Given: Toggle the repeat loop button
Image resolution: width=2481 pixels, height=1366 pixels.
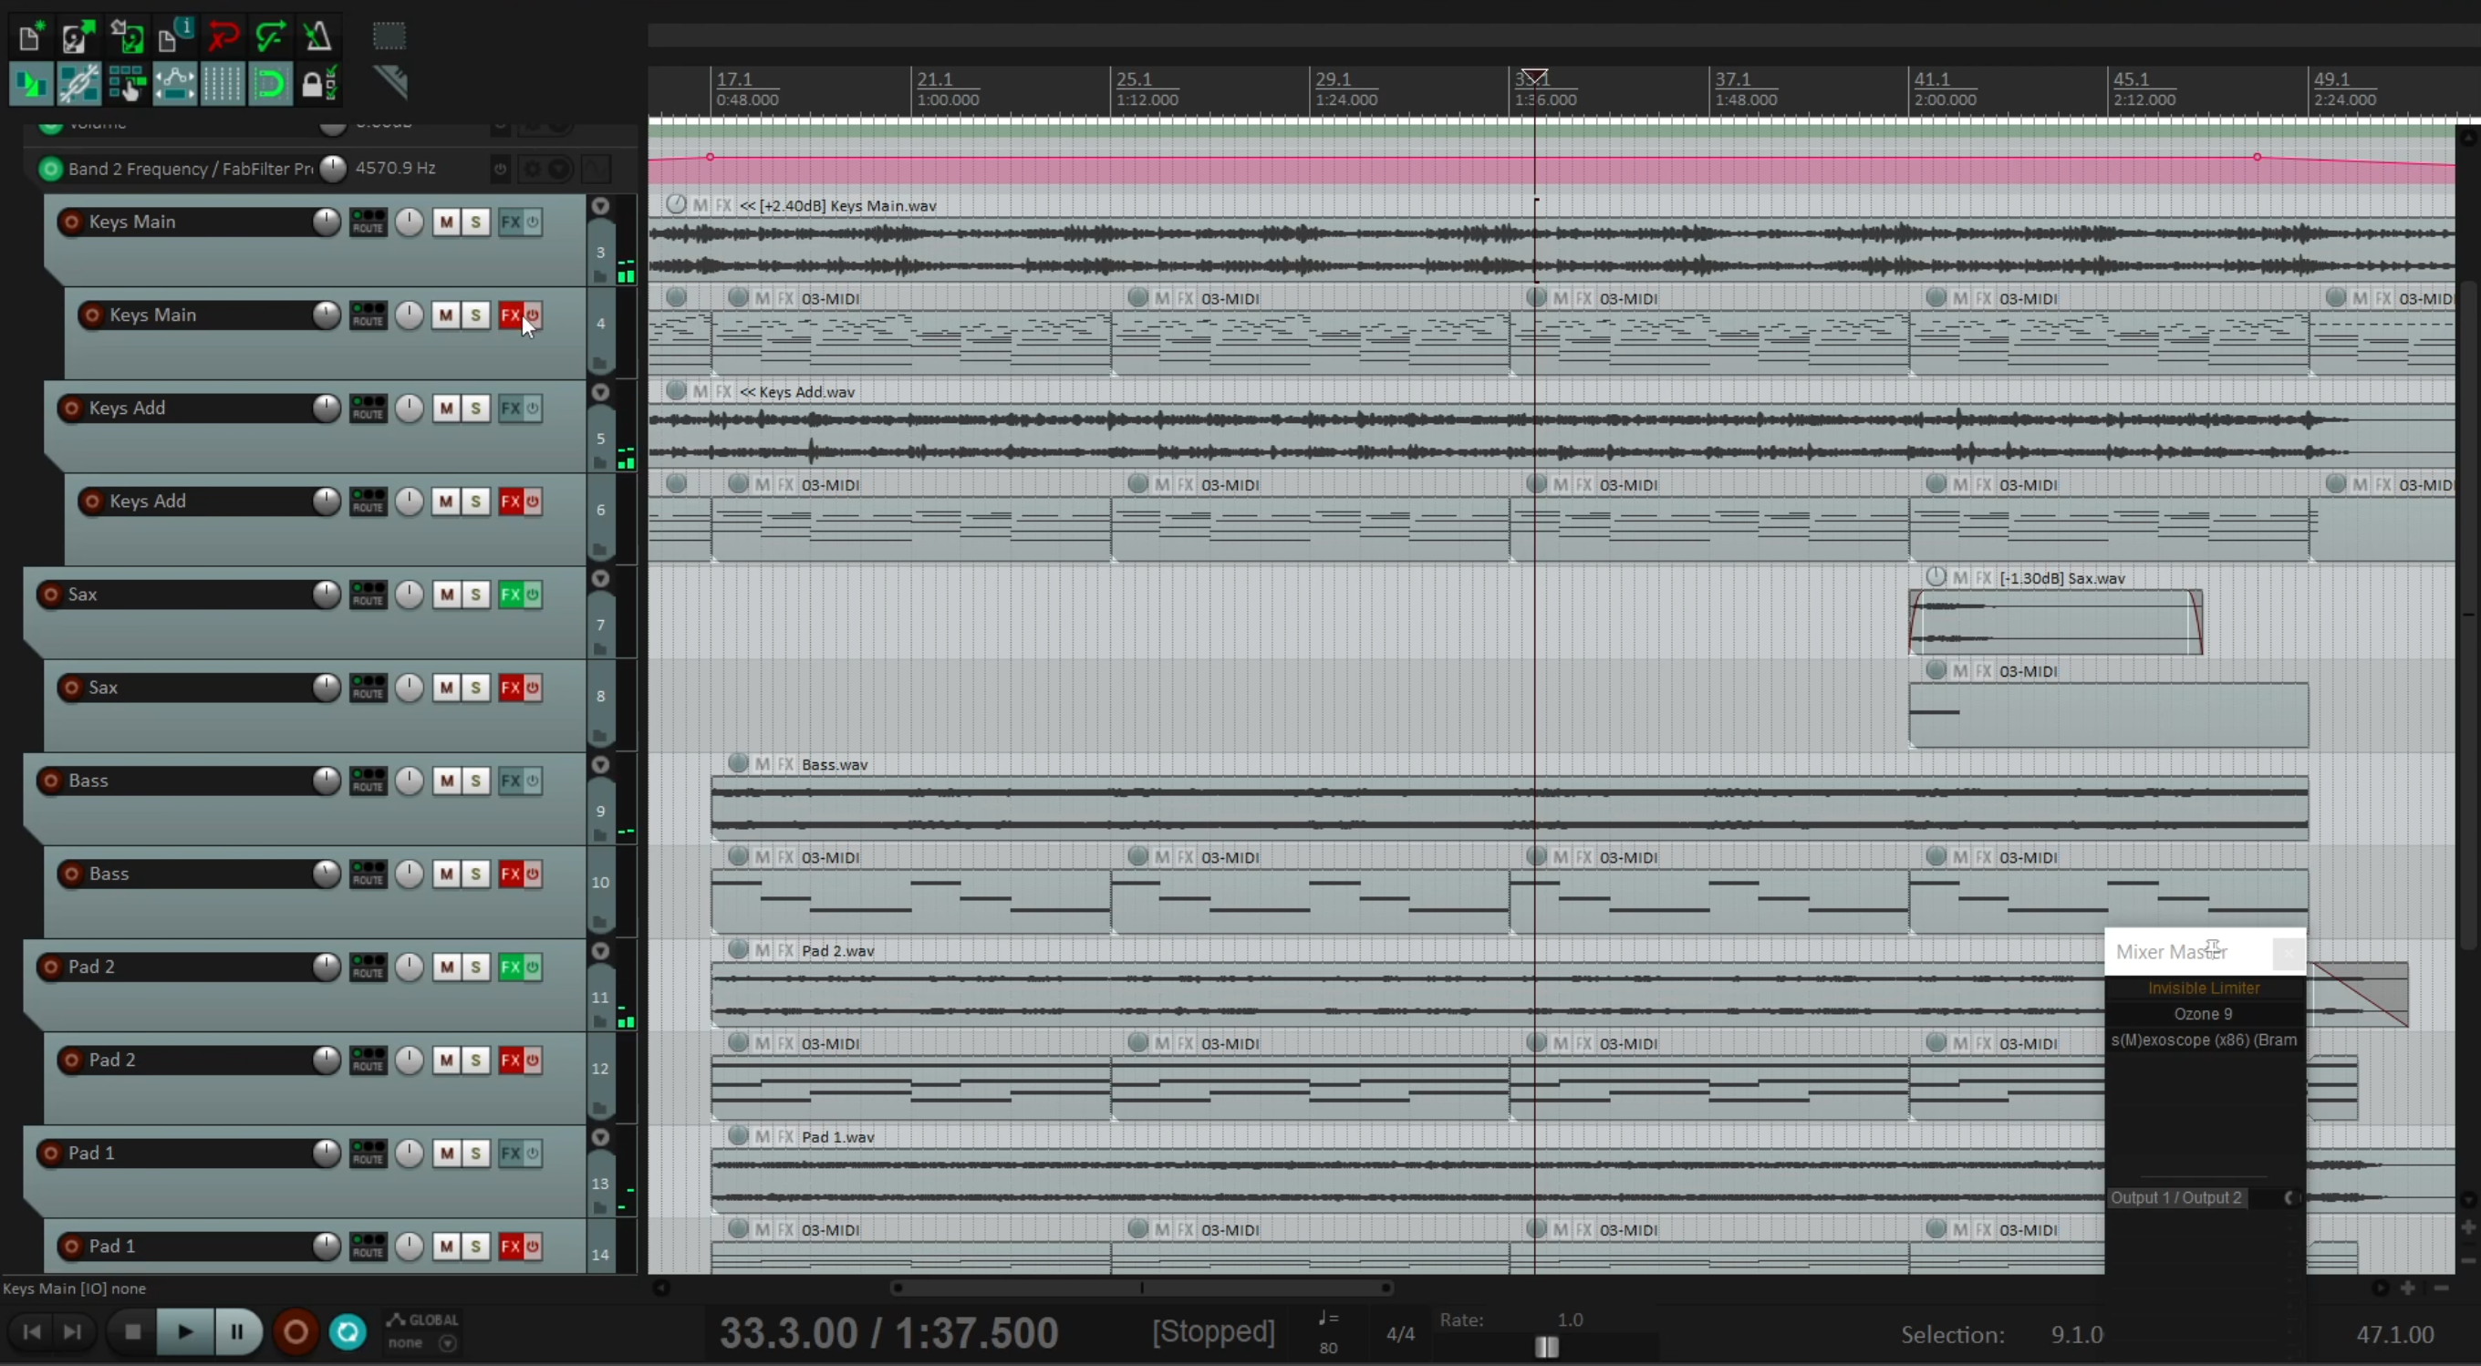Looking at the screenshot, I should [x=348, y=1332].
